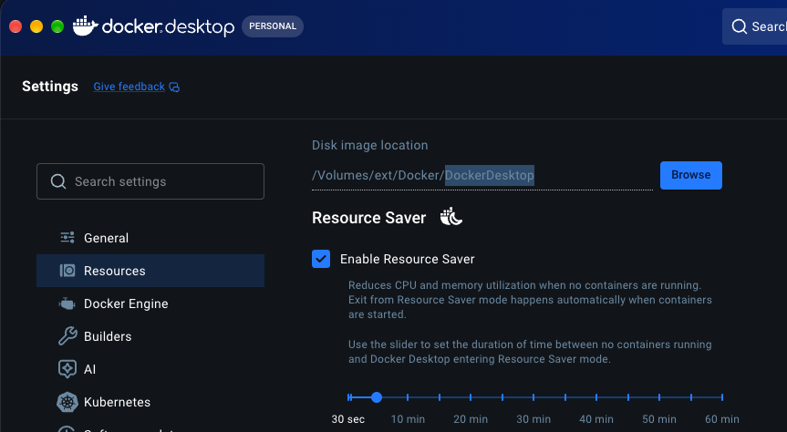787x432 pixels.
Task: Click the disk image location path field
Action: point(482,176)
